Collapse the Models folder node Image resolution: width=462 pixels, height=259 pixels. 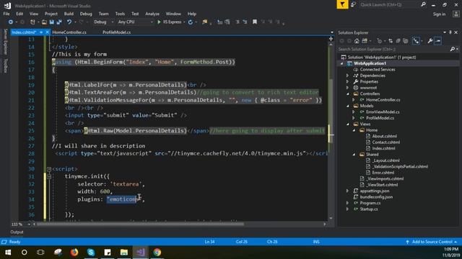click(348, 106)
